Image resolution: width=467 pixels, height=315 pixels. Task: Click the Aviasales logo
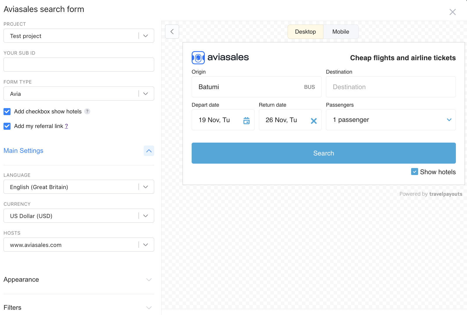click(220, 58)
